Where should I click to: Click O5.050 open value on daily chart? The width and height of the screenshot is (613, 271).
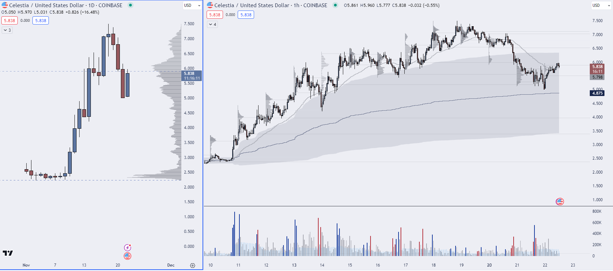[9, 12]
